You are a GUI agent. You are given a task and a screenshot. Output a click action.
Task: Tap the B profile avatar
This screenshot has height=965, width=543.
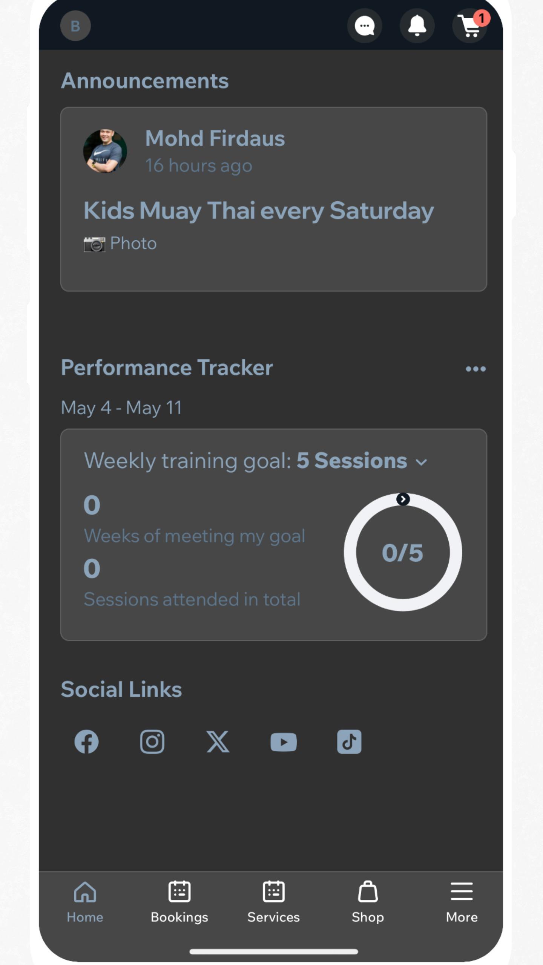pyautogui.click(x=75, y=26)
